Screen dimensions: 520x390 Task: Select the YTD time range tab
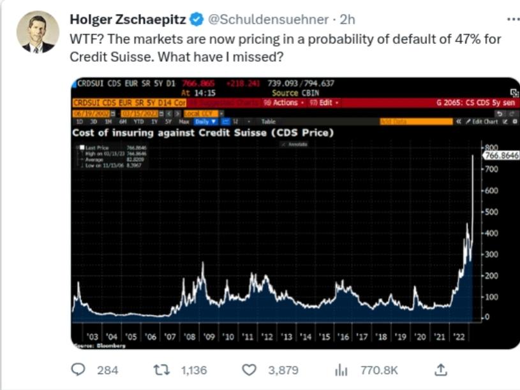tap(137, 121)
